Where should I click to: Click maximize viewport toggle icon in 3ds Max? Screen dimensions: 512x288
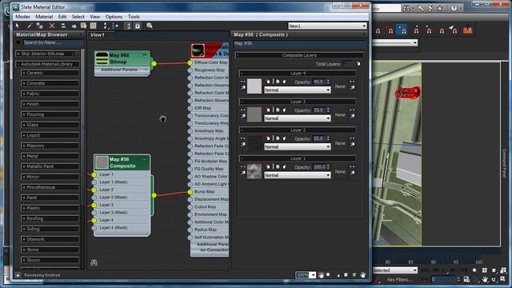(x=503, y=279)
